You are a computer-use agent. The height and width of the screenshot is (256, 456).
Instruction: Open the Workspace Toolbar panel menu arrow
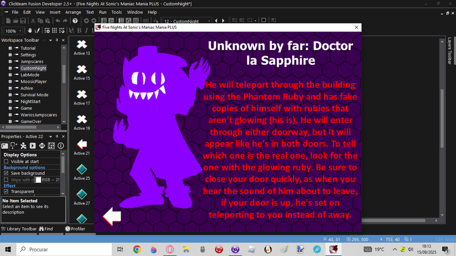pyautogui.click(x=50, y=40)
